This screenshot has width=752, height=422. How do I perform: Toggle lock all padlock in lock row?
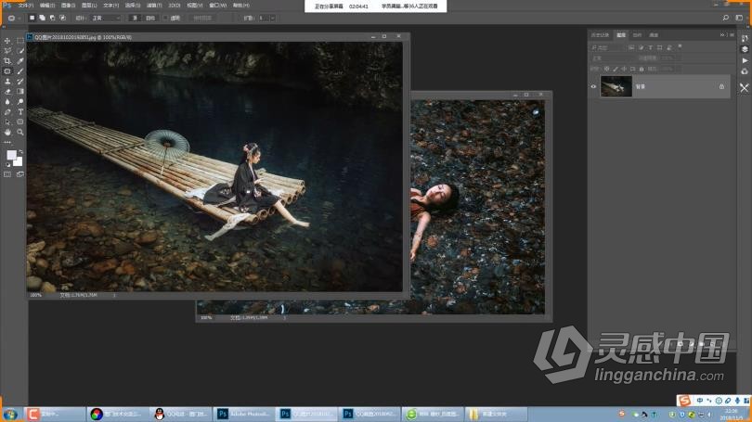coord(642,69)
